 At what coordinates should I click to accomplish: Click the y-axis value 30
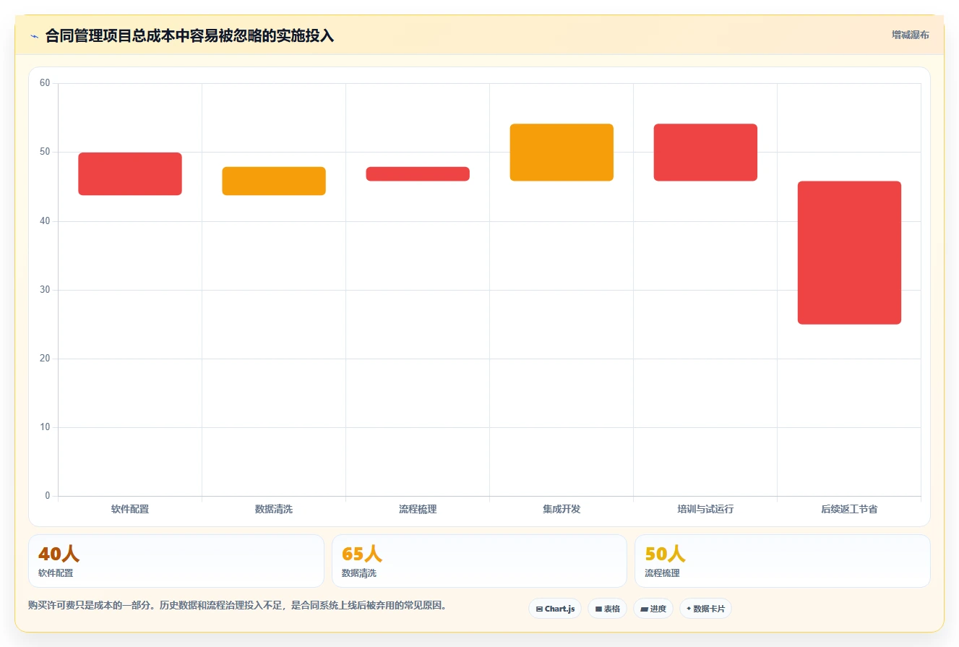45,289
